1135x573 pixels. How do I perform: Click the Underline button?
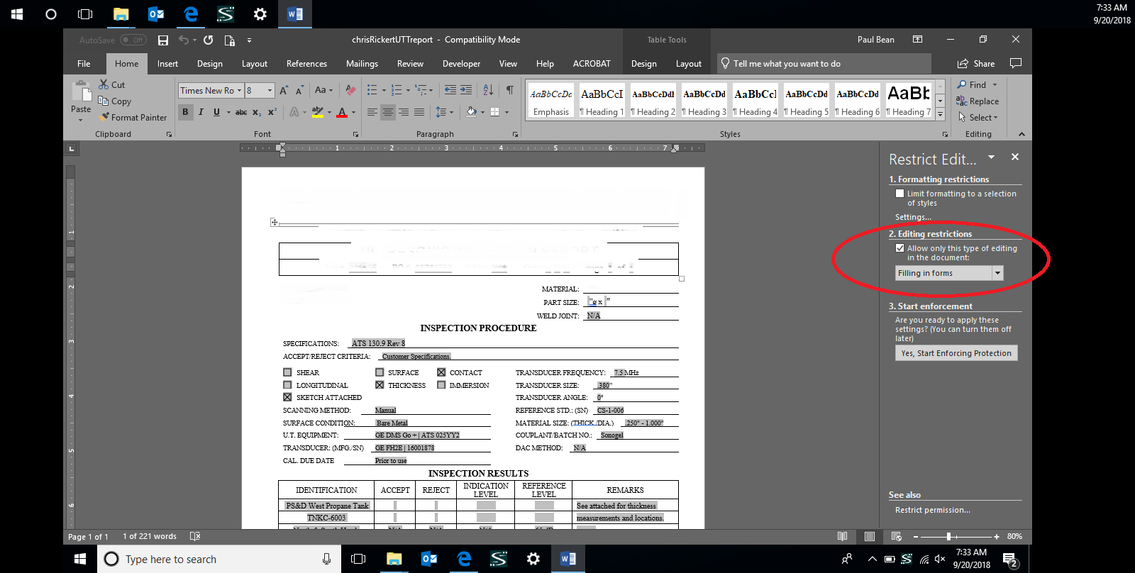coord(216,112)
